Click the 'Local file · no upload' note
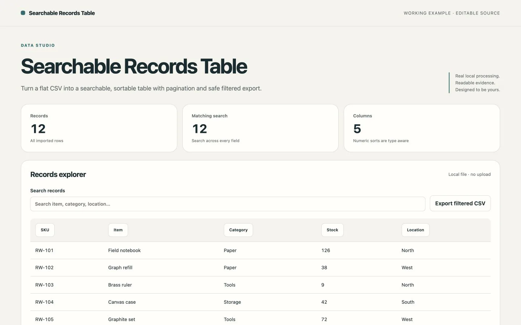Screen dimensions: 521x325 pyautogui.click(x=470, y=174)
